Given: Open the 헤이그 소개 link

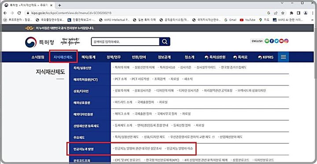Looking at the screenshot, I should pos(122,114).
